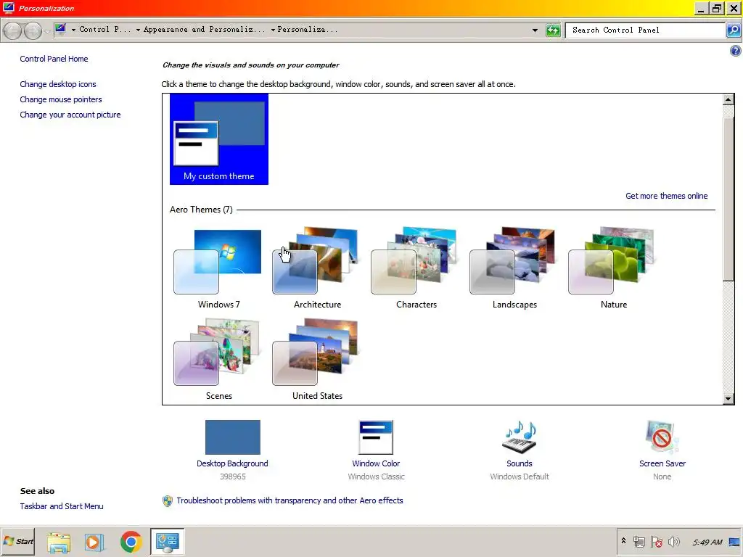This screenshot has height=557, width=743.
Task: Go forward with the Forward arrow
Action: (x=33, y=30)
